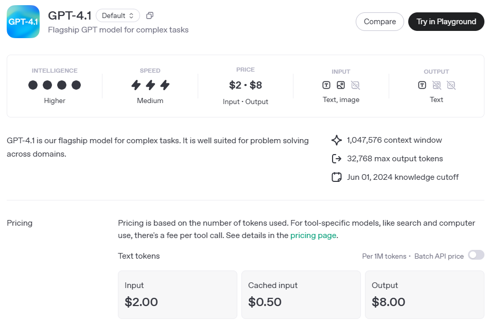Click the Input $2.00 price card
Image resolution: width=487 pixels, height=321 pixels.
coord(178,295)
